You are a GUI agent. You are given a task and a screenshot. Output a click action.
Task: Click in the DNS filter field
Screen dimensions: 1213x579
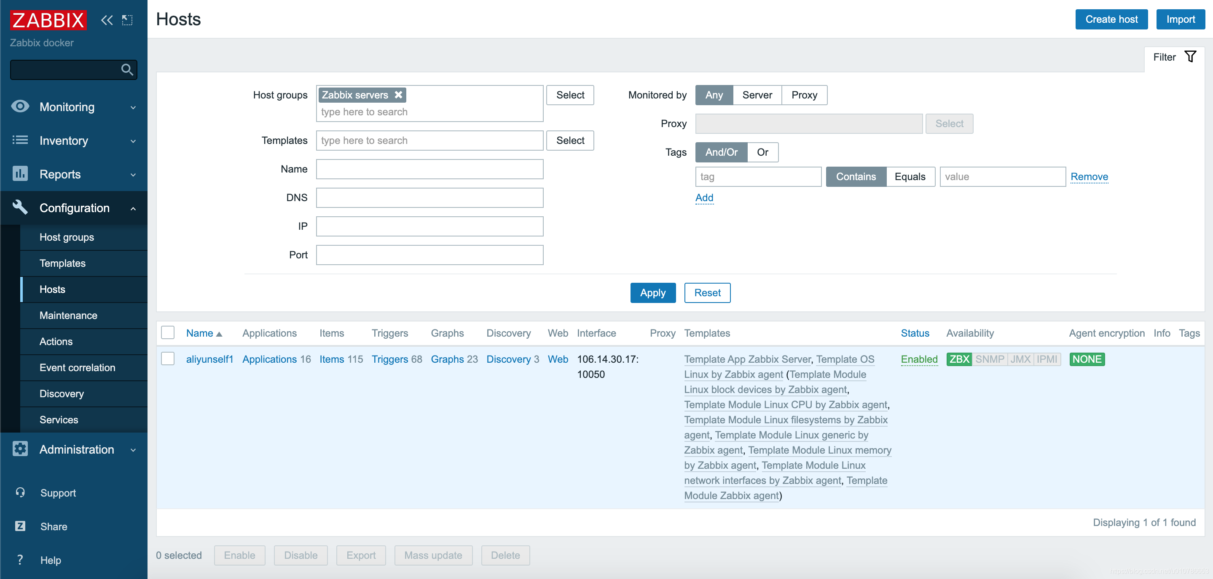(x=429, y=197)
